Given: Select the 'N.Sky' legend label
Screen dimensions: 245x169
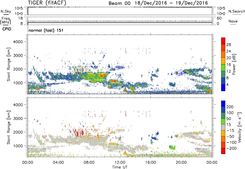Looking at the screenshot, I should coord(6,11).
